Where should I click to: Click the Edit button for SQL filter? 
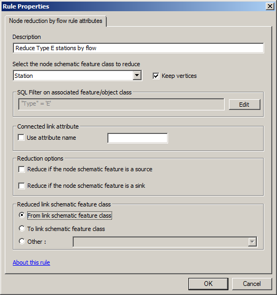tap(244, 105)
